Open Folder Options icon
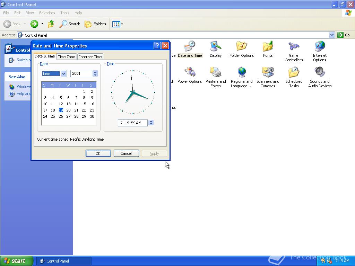355x266 pixels. point(242,49)
